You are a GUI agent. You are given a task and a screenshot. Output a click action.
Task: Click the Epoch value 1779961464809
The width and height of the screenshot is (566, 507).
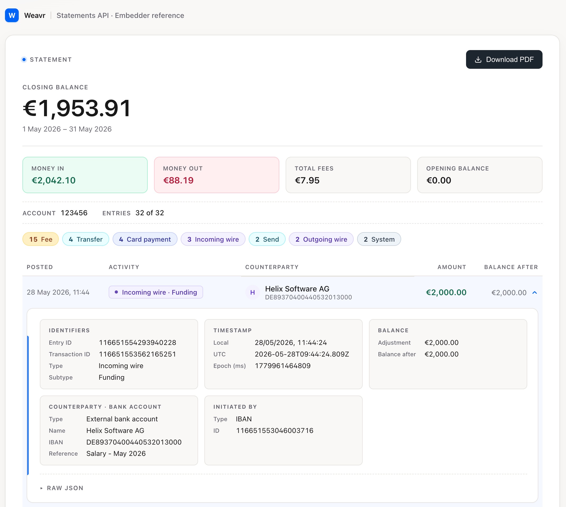coord(283,366)
